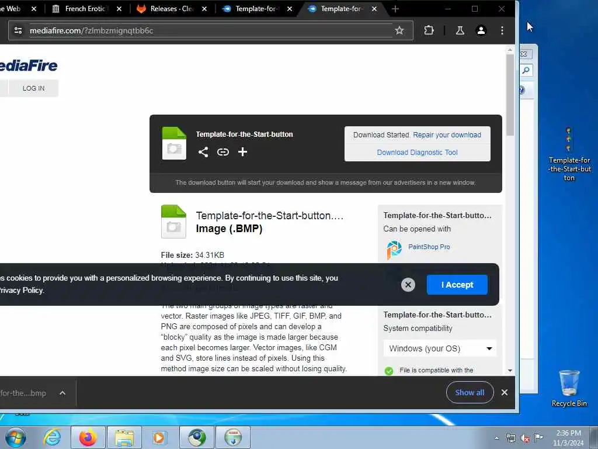This screenshot has width=598, height=449.
Task: Click the Image (.BMP) heading
Action: [x=229, y=229]
